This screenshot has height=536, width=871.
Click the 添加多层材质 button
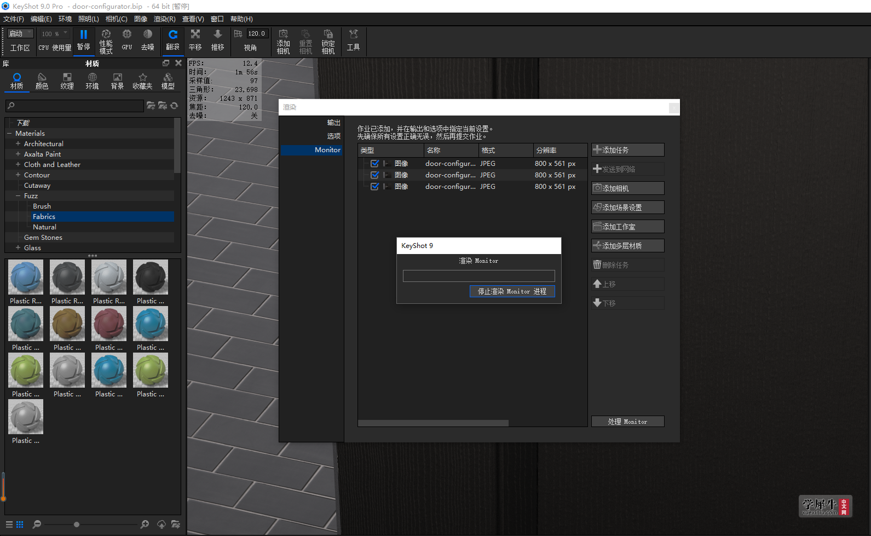[x=628, y=246]
